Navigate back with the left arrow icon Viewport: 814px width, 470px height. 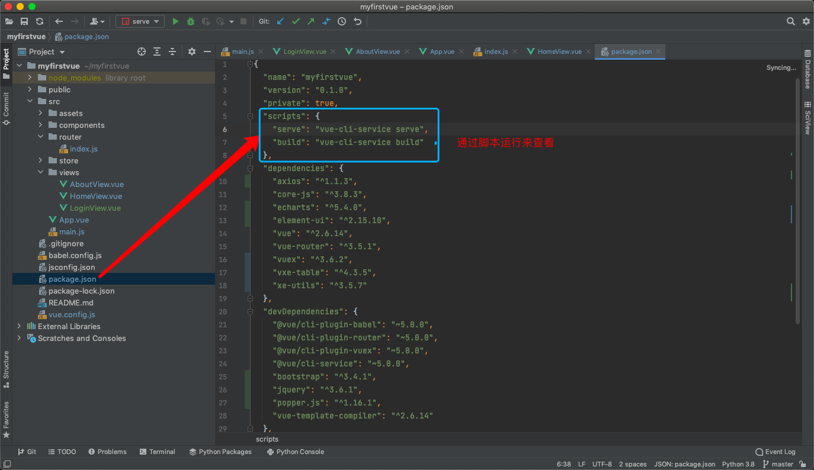click(x=59, y=21)
